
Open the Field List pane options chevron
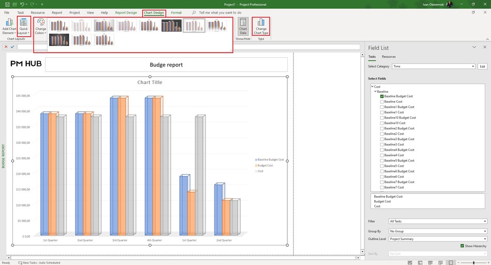click(x=474, y=47)
